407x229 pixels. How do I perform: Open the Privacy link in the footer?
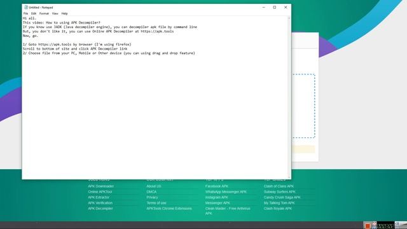click(x=152, y=197)
